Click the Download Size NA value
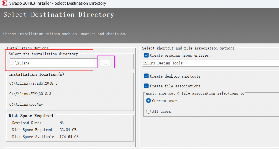The width and height of the screenshot is (279, 149). click(x=62, y=123)
